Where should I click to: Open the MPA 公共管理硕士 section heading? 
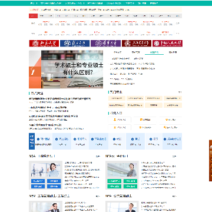click(x=119, y=196)
